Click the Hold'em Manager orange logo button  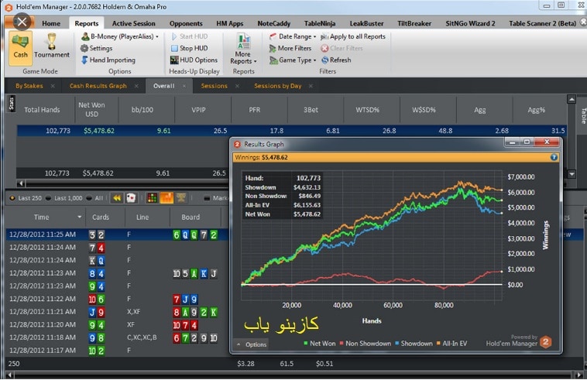(545, 341)
